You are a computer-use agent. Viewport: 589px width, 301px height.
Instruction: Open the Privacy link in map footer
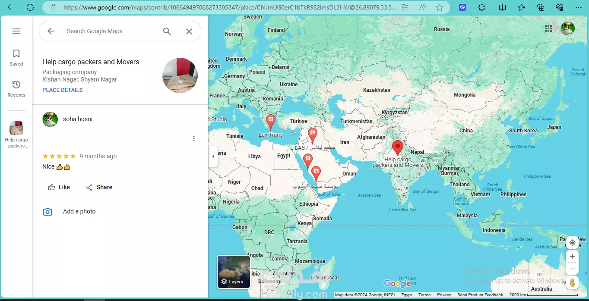(444, 295)
